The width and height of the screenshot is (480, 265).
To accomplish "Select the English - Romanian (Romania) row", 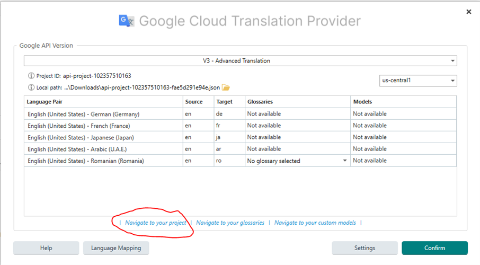I will (241, 161).
